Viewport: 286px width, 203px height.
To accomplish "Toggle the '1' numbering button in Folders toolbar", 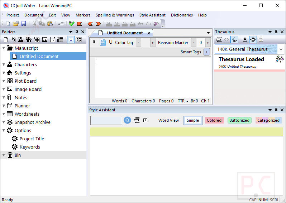I will 71,39.
